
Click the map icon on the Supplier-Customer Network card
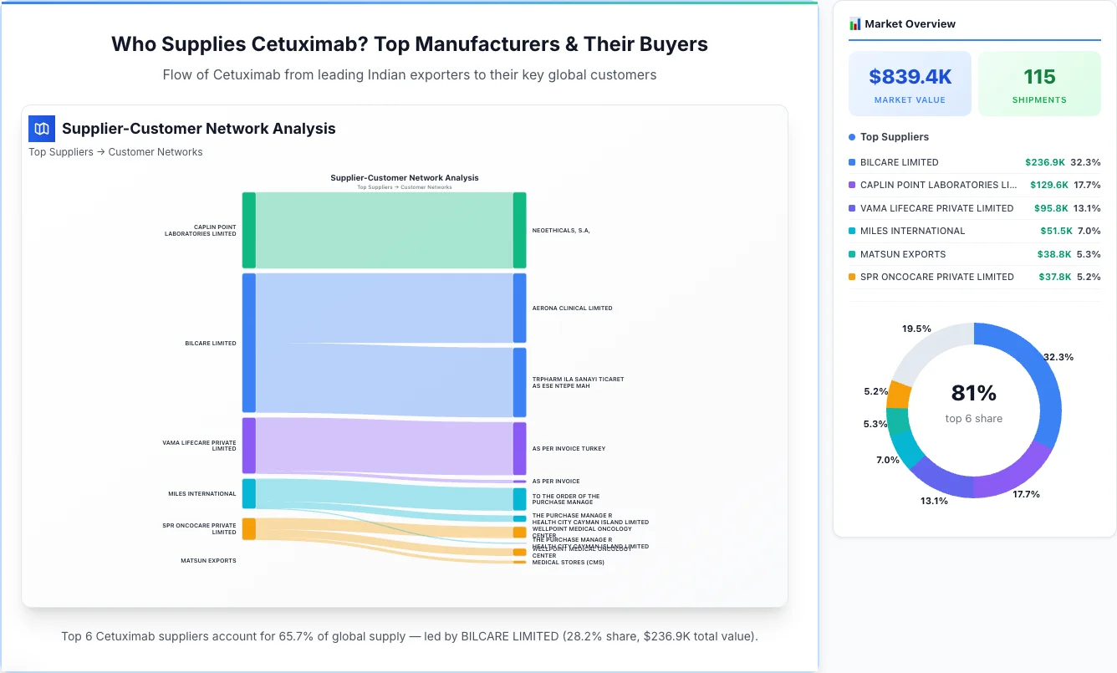coord(41,128)
